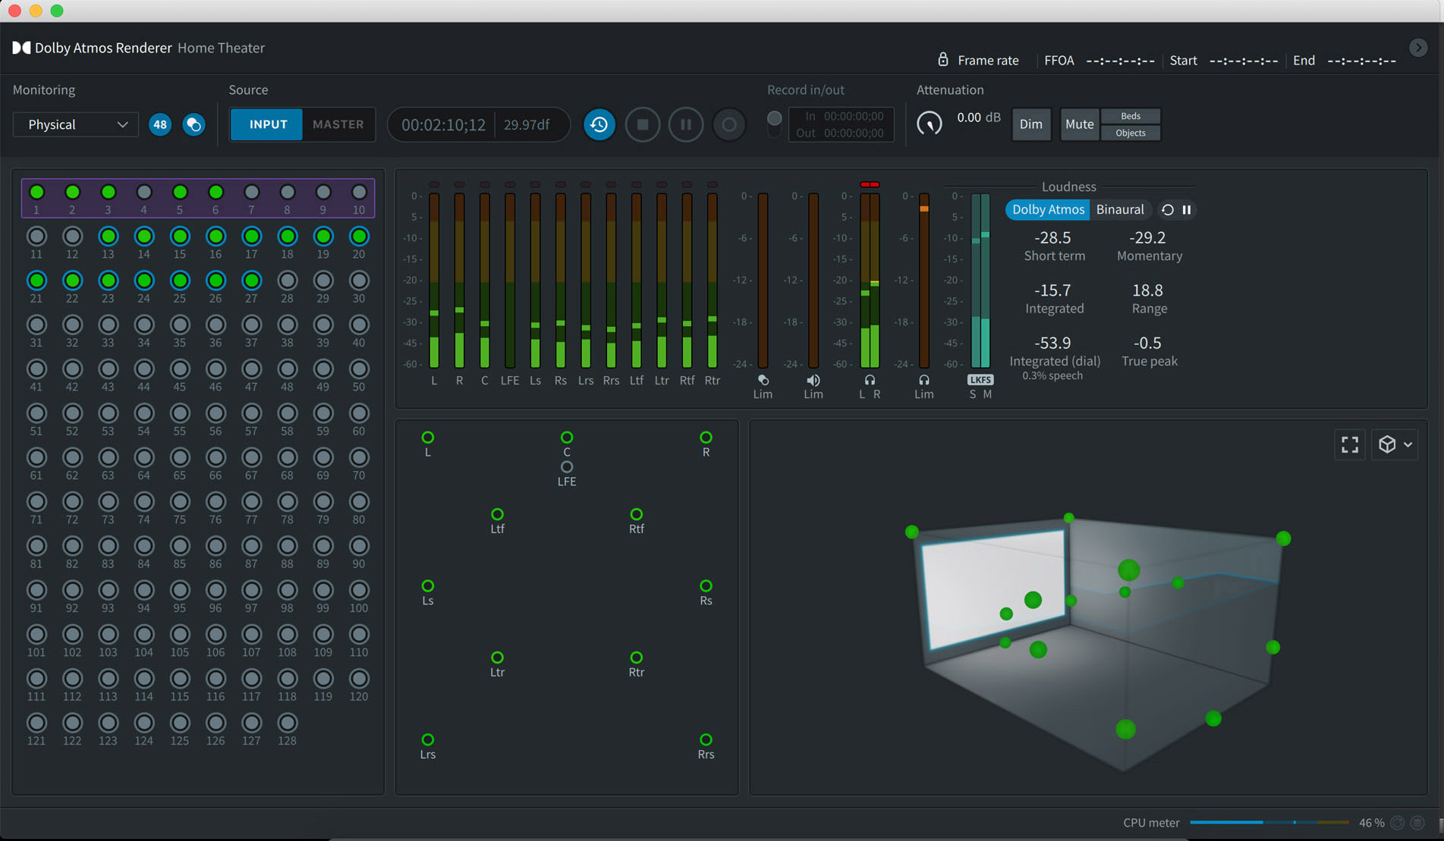Click the timecode sync clock icon

[599, 124]
